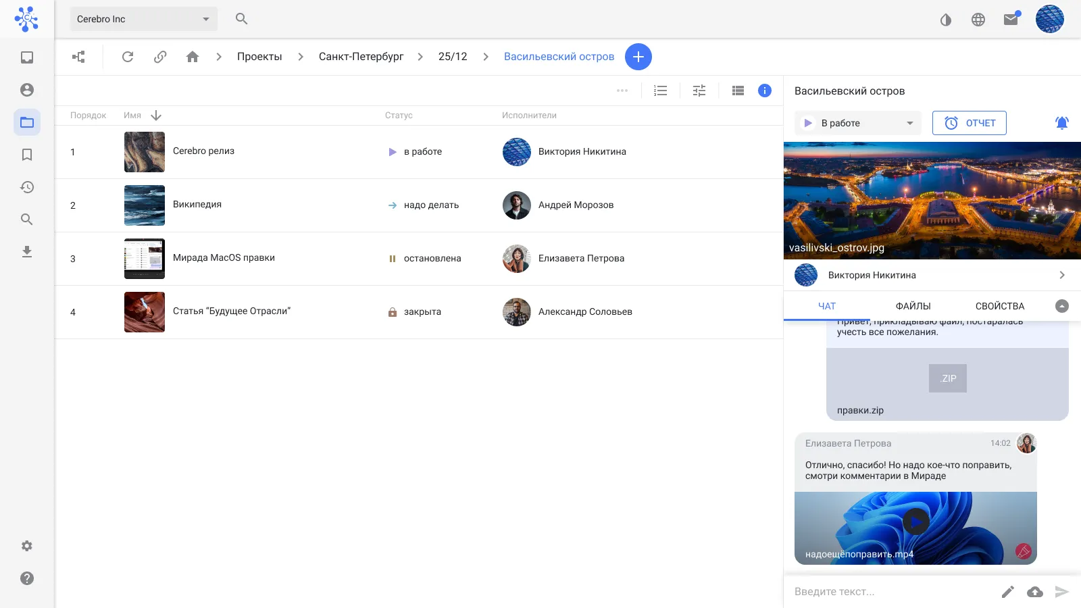Switch to the СВОЙСТВА tab
The height and width of the screenshot is (608, 1081).
coord(999,306)
